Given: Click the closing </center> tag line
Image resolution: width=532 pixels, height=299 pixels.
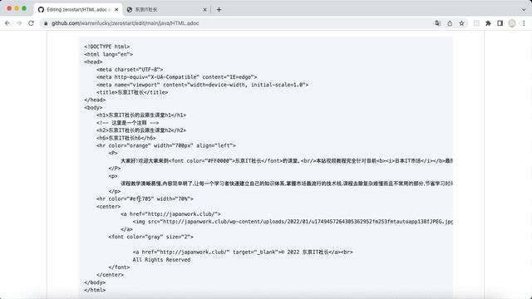Looking at the screenshot, I should [x=110, y=275].
